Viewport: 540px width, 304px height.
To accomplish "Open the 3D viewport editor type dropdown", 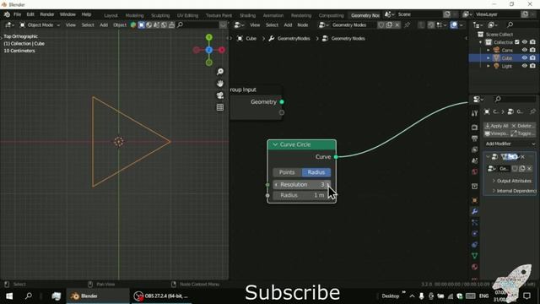I will 9,24.
